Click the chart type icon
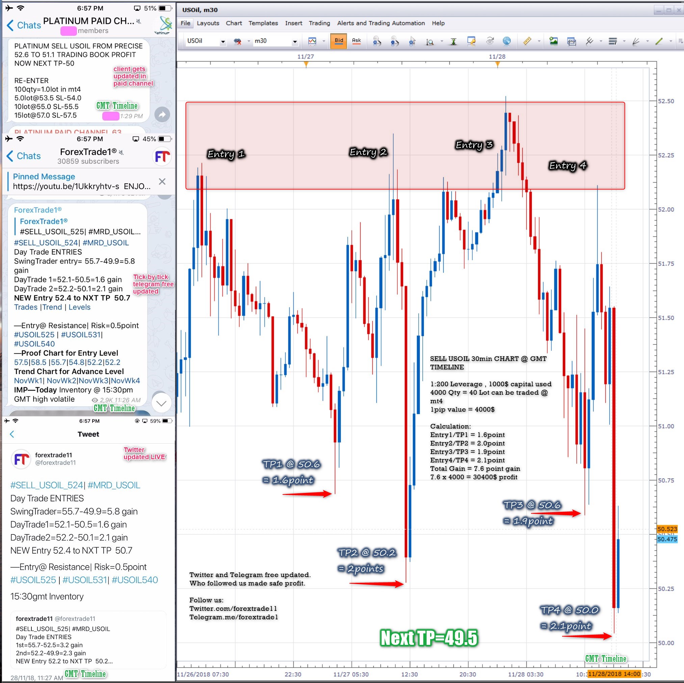Image resolution: width=684 pixels, height=683 pixels. pos(312,42)
